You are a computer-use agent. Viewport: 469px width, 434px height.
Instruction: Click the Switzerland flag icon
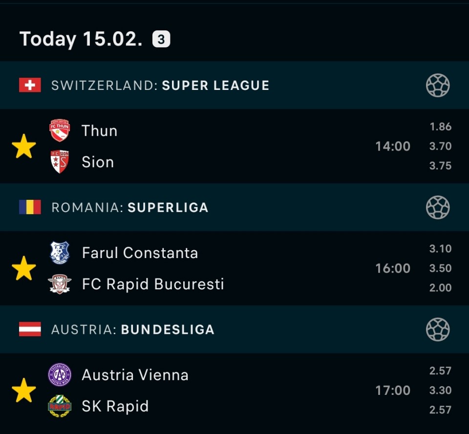[30, 85]
